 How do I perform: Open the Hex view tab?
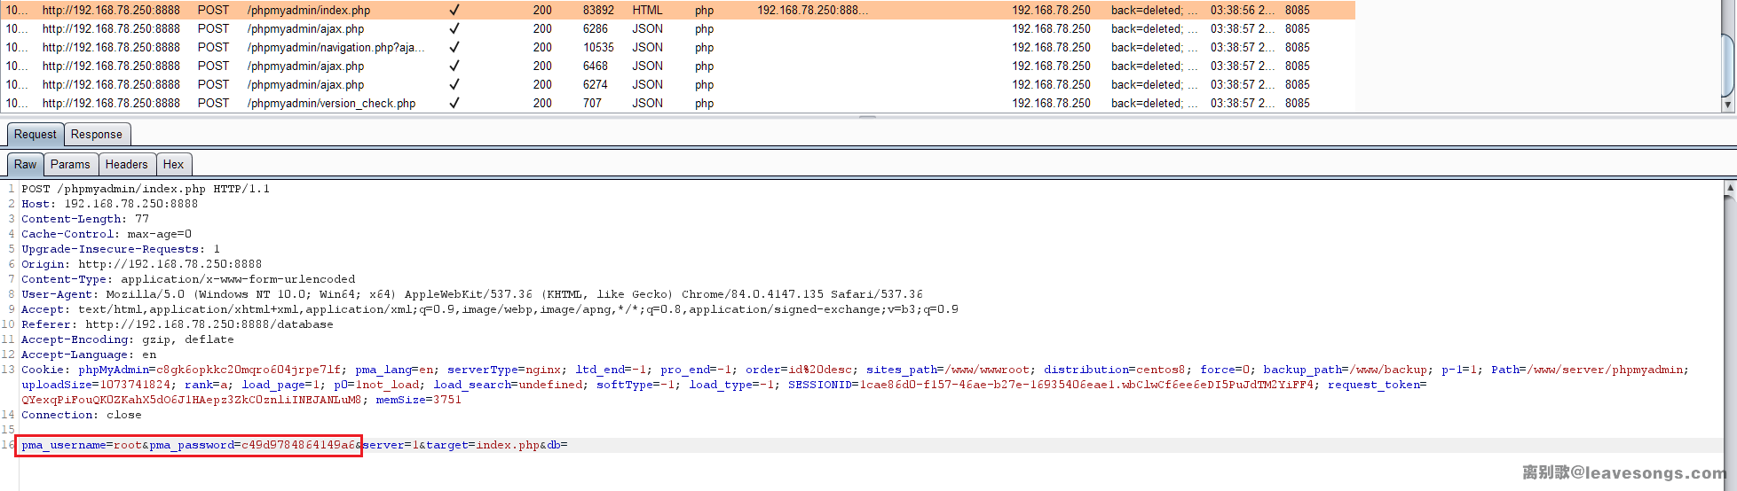(x=173, y=165)
